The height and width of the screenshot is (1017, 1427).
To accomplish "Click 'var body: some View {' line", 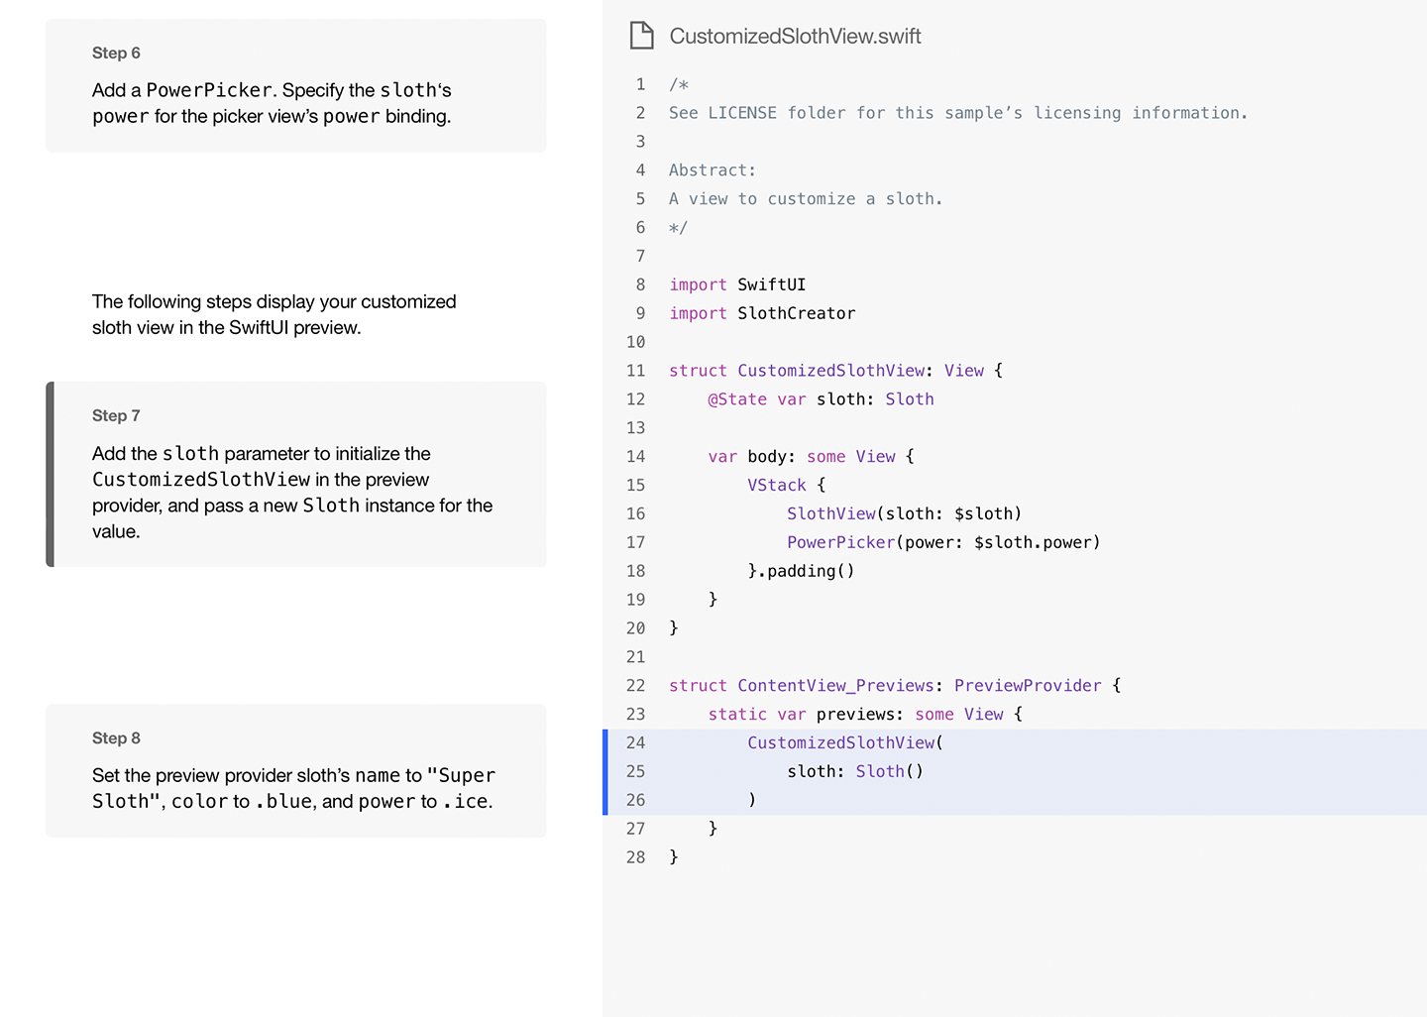I will (x=811, y=457).
